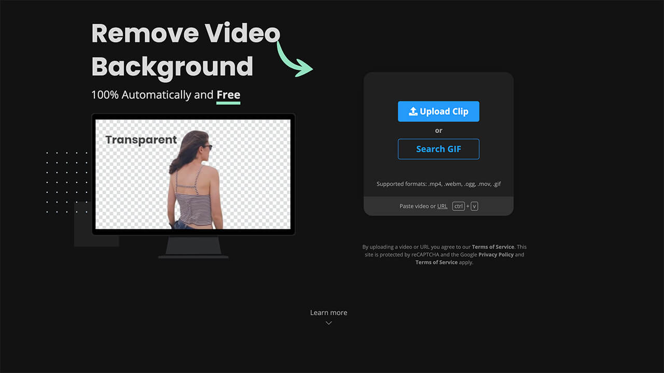Click the woman in the preview video
This screenshot has width=664, height=373.
[x=195, y=181]
